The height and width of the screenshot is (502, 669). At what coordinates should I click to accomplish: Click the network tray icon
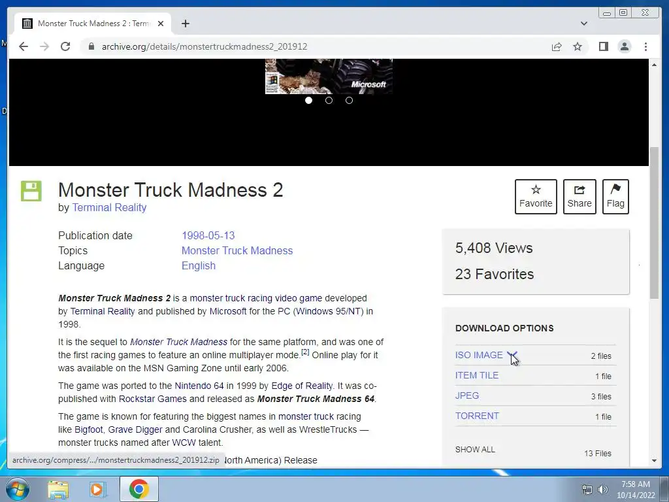[587, 489]
